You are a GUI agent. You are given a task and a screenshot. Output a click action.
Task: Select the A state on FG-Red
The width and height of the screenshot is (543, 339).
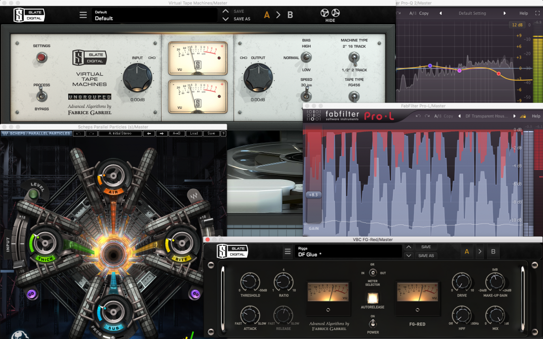click(x=467, y=252)
